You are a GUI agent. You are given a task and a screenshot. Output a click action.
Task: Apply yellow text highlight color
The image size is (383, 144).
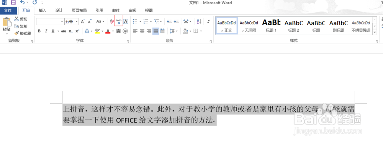97,31
